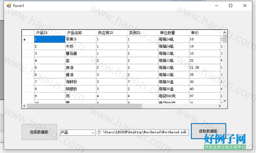
Task: Select the 单价 cell showing 97
Action: click(205, 96)
